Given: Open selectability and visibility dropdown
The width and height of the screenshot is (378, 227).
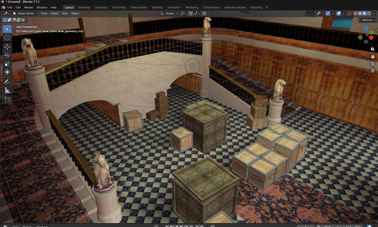Looking at the screenshot, I should (320, 13).
